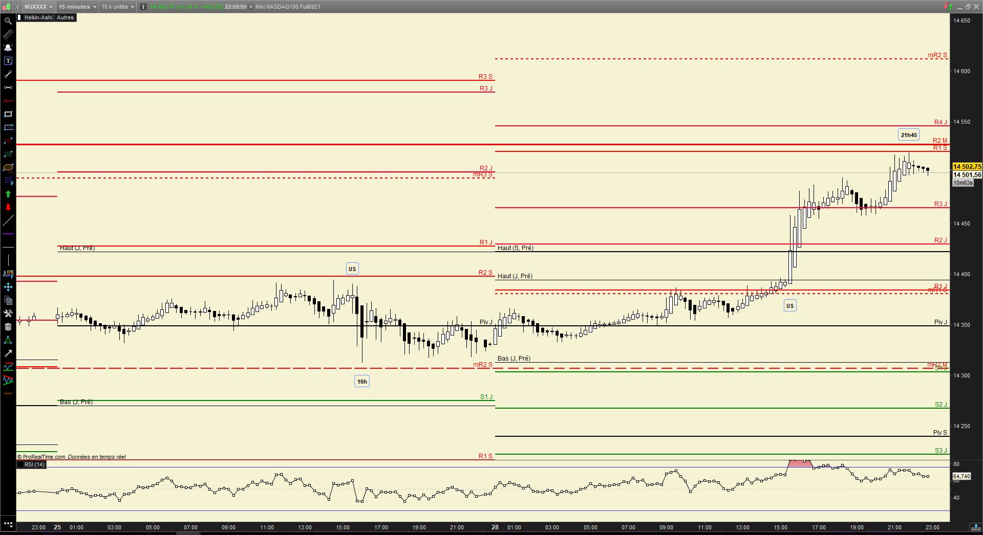Click the S2 J support label
The image size is (983, 535).
941,405
